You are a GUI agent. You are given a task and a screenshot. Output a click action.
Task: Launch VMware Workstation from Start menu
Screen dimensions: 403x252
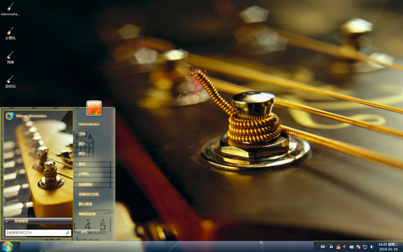[38, 116]
